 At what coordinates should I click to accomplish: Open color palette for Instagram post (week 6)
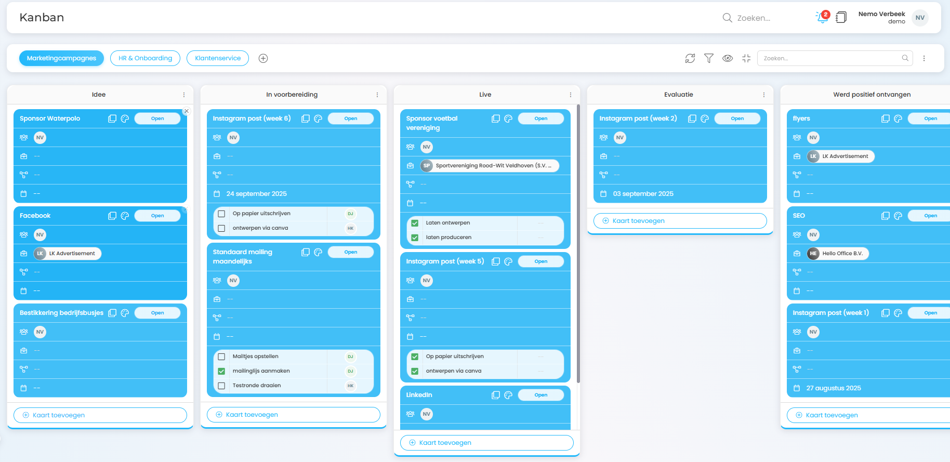[x=318, y=118]
